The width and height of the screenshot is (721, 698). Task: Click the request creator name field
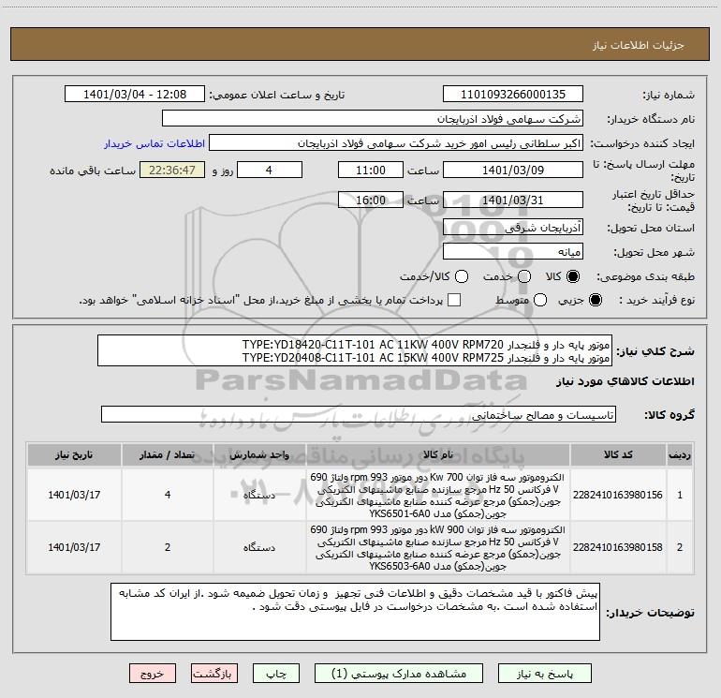point(396,143)
